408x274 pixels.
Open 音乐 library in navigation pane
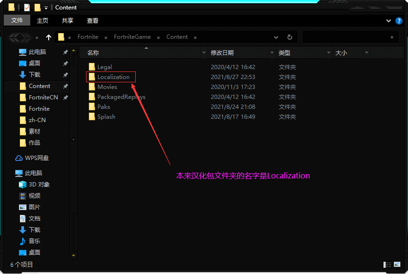coord(35,241)
